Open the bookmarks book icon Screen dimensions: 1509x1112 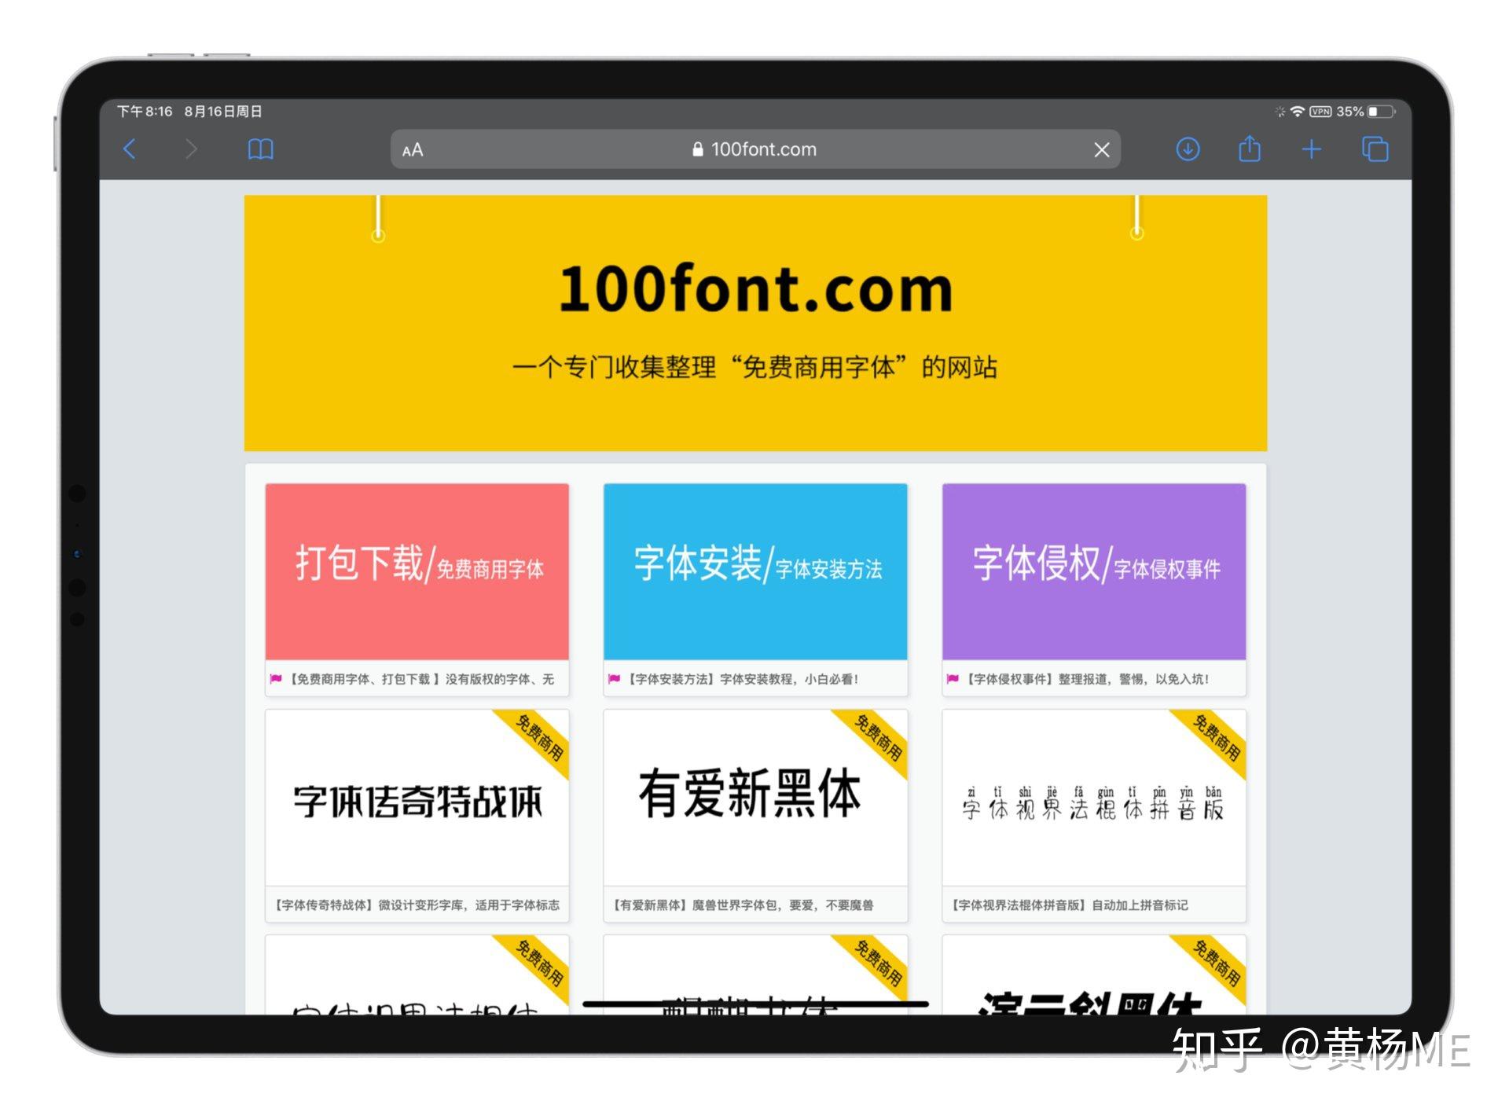[x=260, y=149]
